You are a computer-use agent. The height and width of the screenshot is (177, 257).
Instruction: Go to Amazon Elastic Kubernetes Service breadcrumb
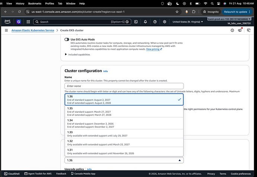tap(33, 30)
